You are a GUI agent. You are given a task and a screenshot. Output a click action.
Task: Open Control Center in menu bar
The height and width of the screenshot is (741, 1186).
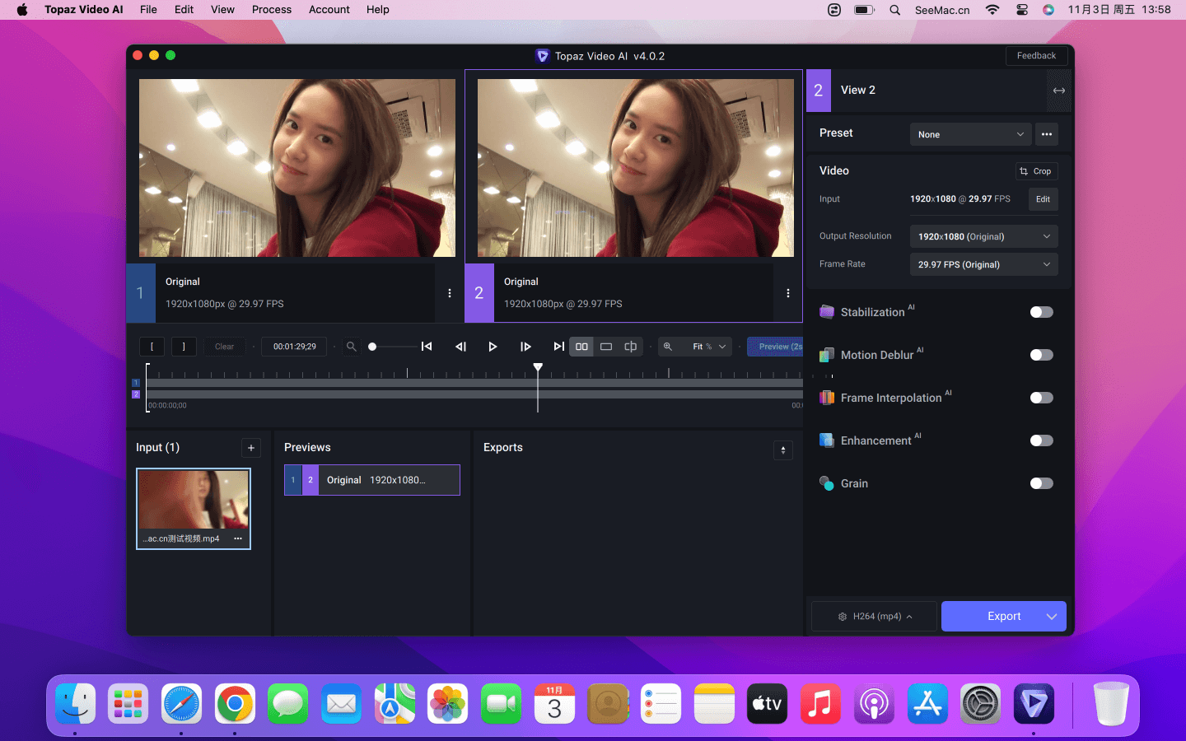tap(1022, 10)
